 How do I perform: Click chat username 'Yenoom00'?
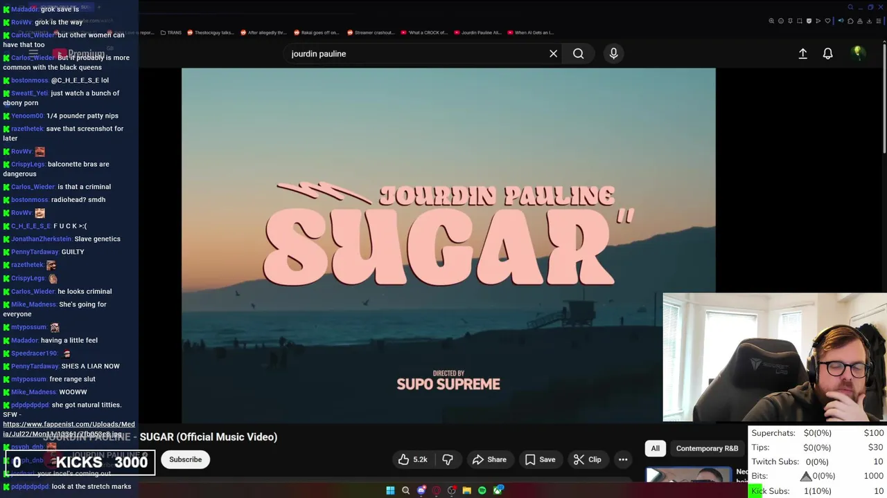point(27,116)
